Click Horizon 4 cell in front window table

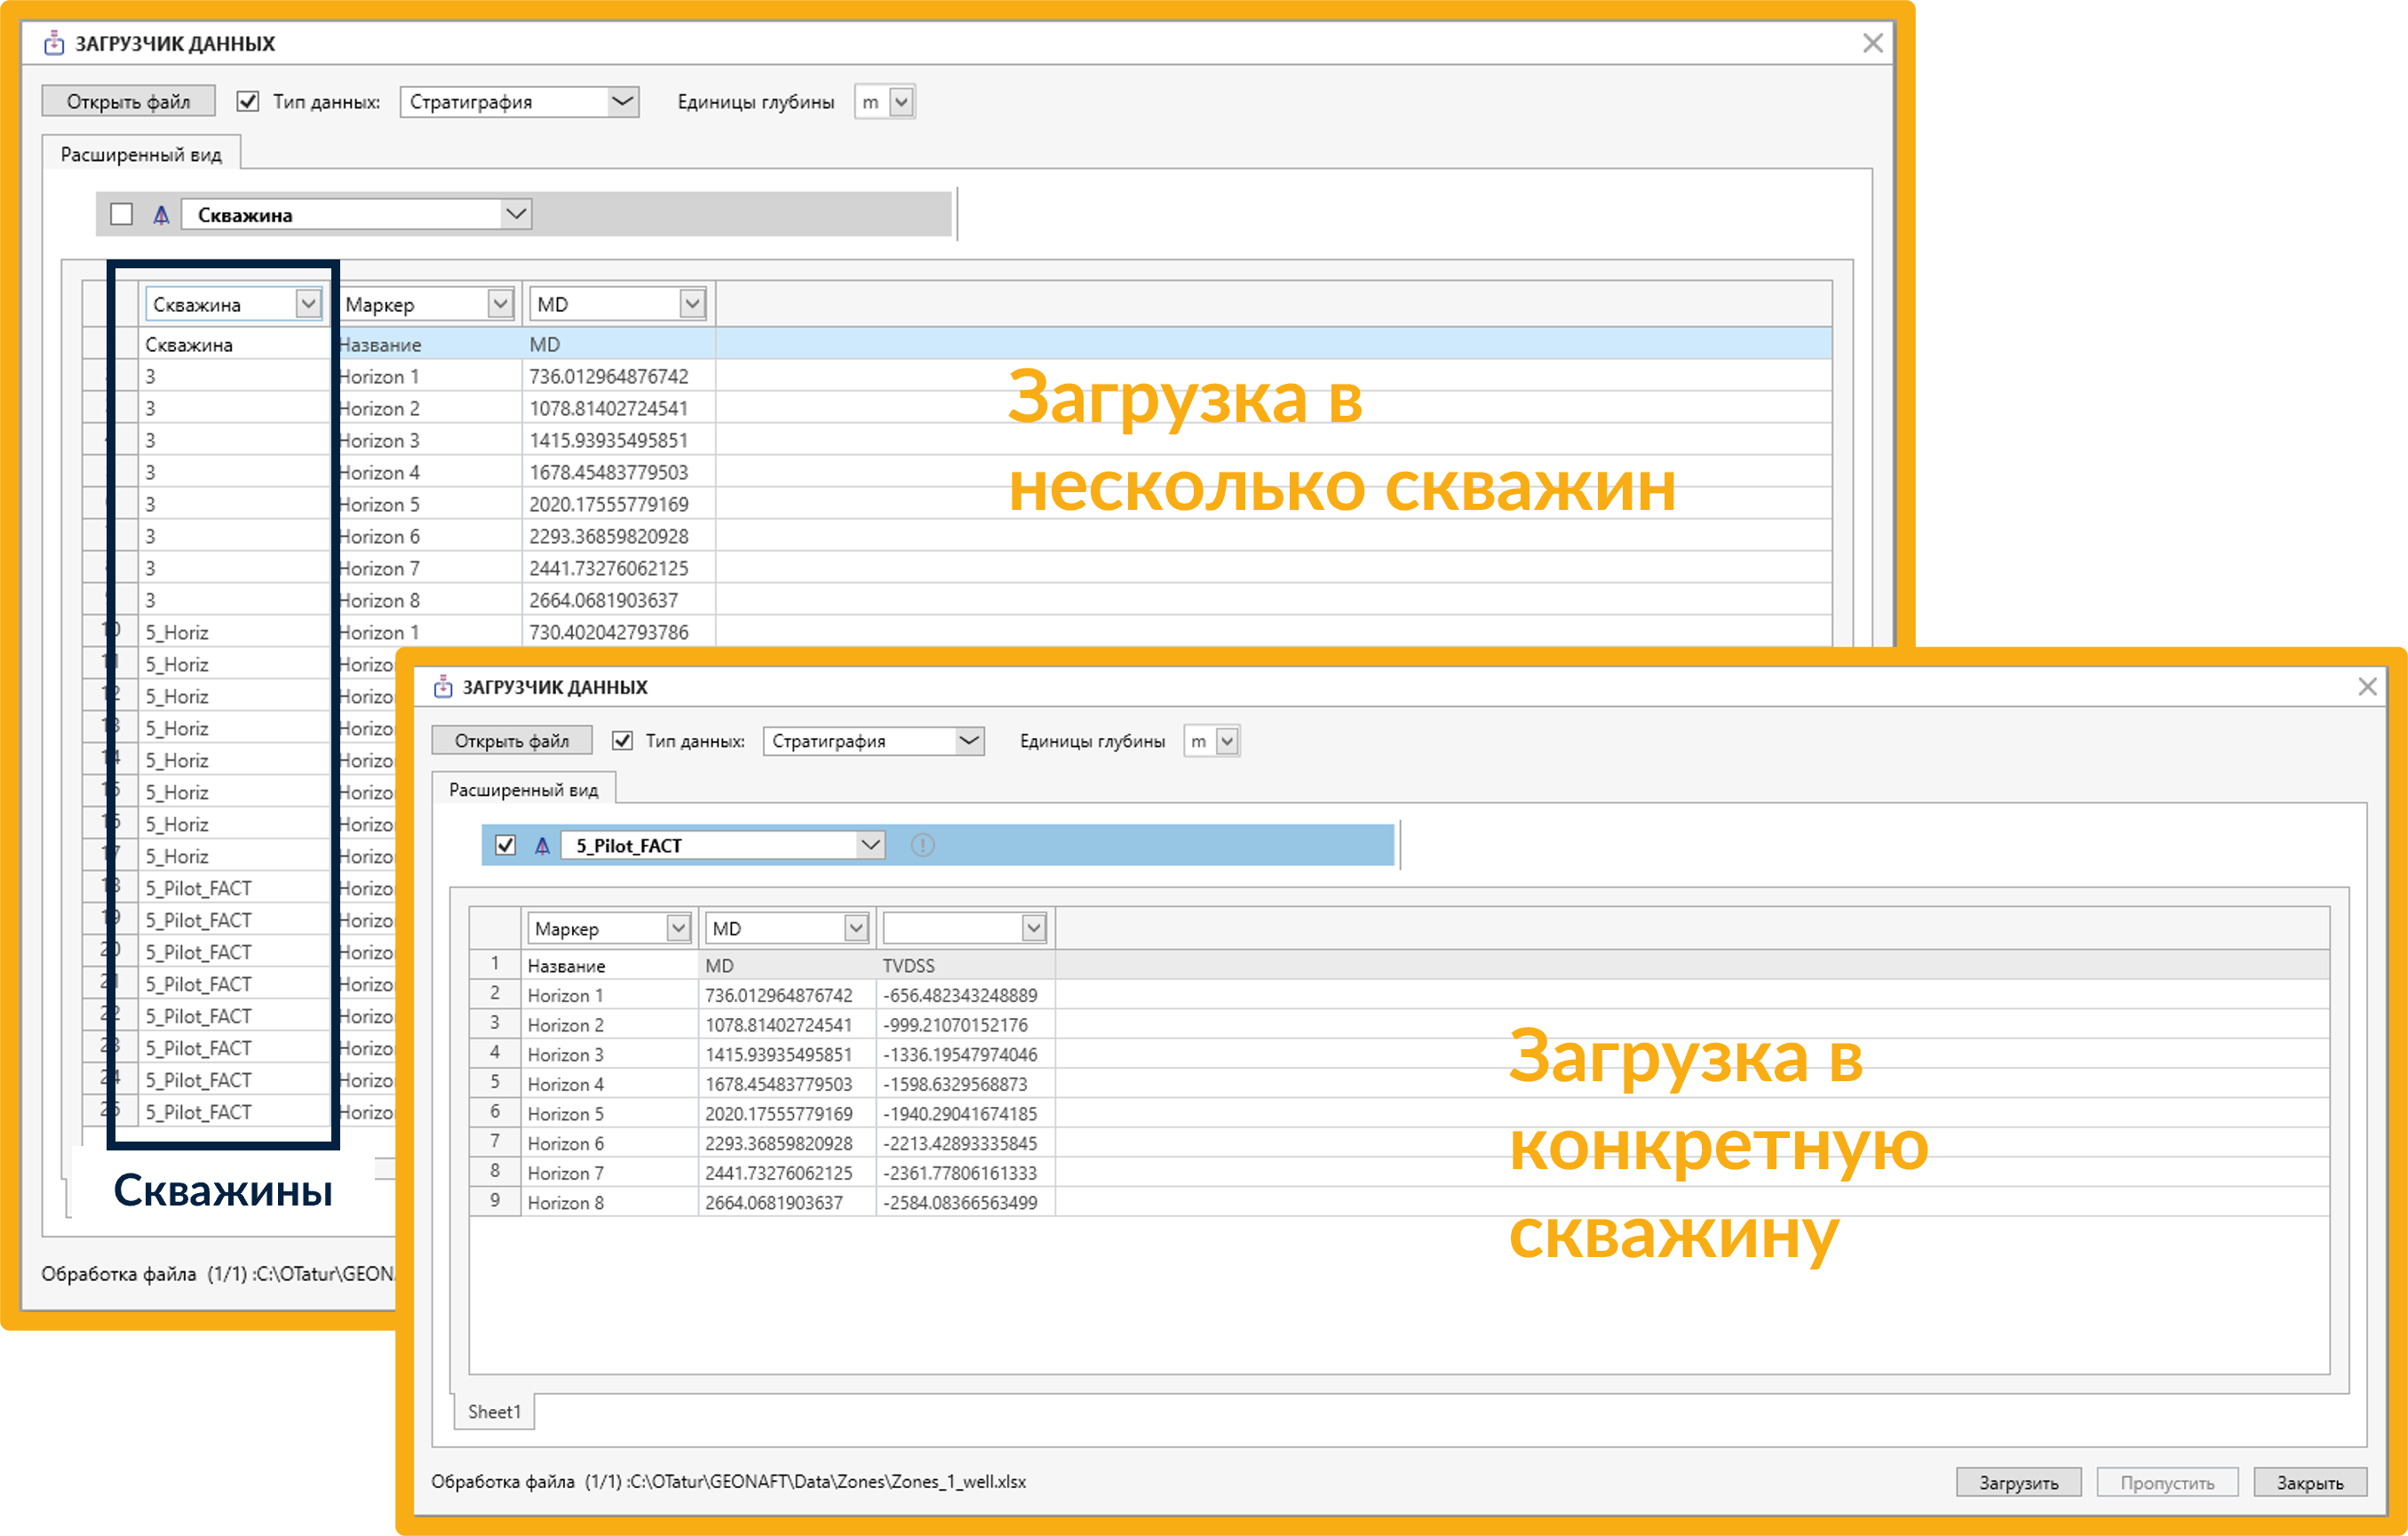[610, 1085]
